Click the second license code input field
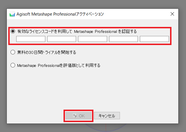This screenshot has height=132, width=186. coord(62,39)
